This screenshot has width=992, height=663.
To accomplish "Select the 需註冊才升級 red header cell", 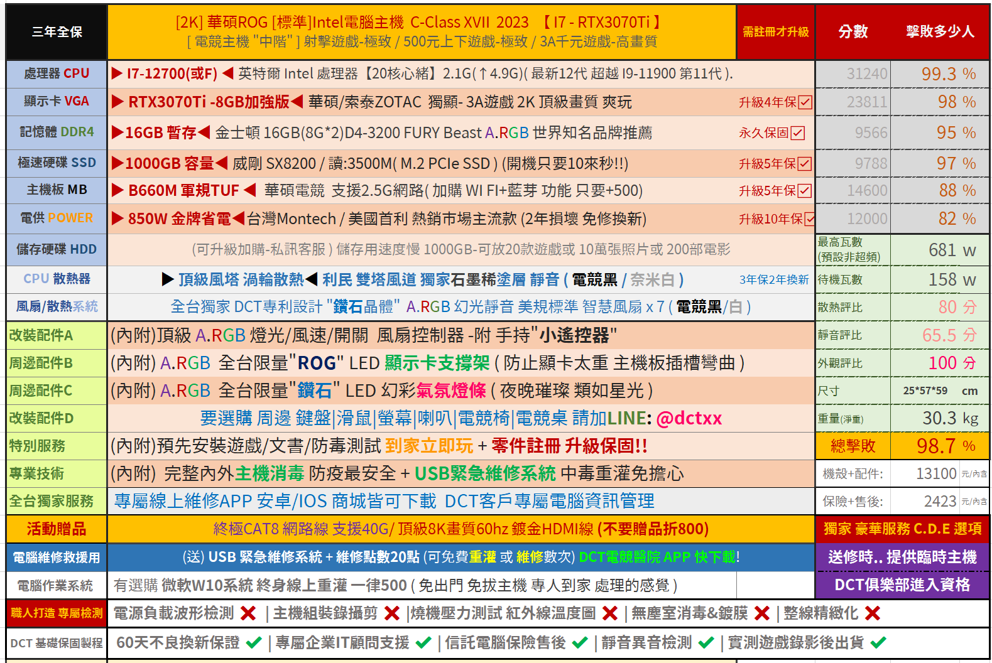I will tap(775, 32).
